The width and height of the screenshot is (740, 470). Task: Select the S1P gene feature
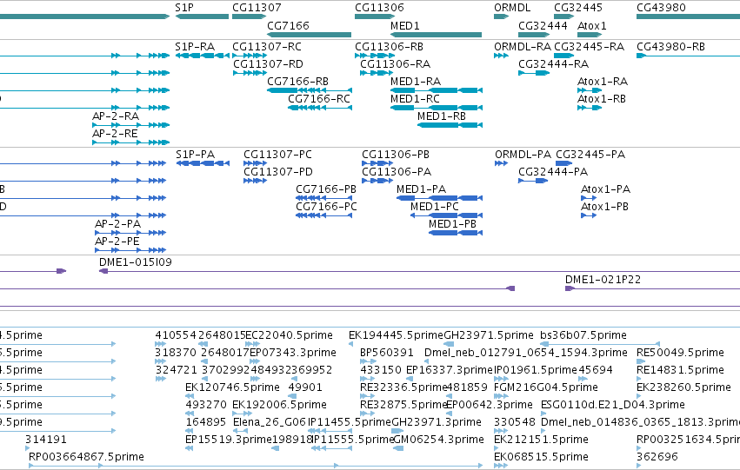tap(202, 17)
